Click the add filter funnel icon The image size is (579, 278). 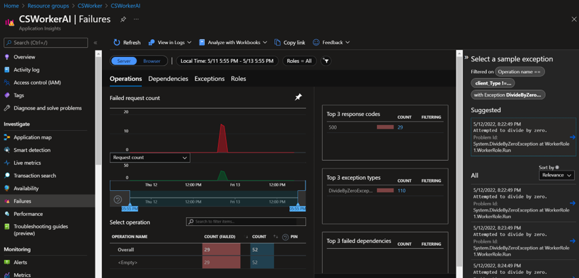coord(325,61)
